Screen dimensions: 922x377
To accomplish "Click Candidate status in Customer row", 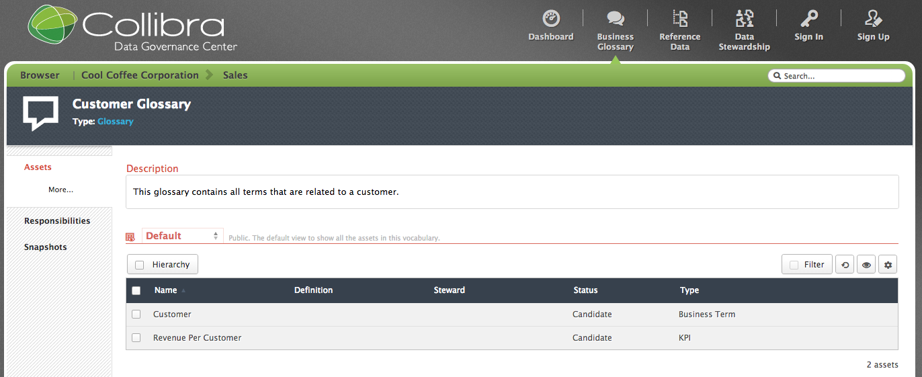I will [x=592, y=315].
